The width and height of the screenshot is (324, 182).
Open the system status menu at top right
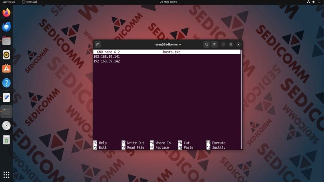[314, 2]
